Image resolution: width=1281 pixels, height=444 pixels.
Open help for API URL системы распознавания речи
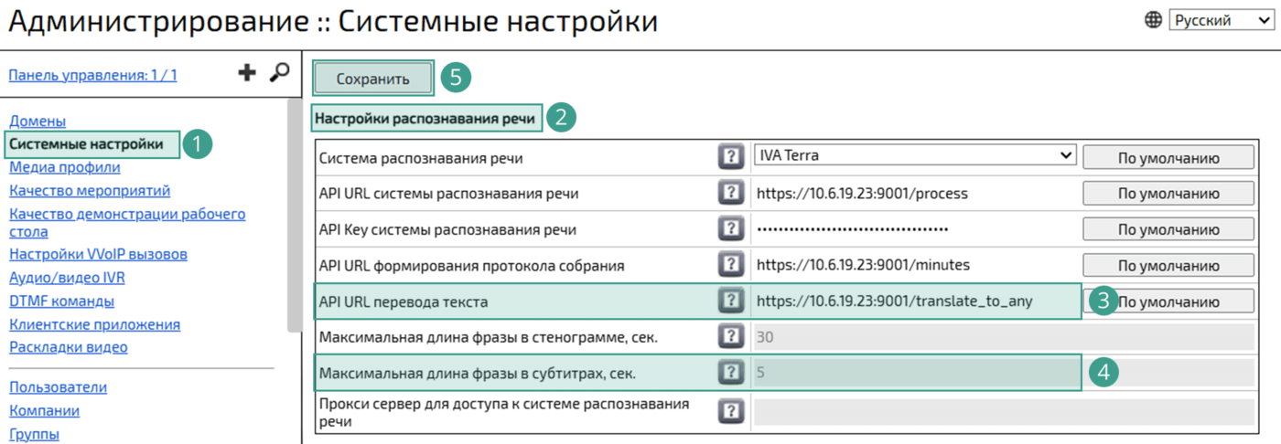pyautogui.click(x=730, y=193)
